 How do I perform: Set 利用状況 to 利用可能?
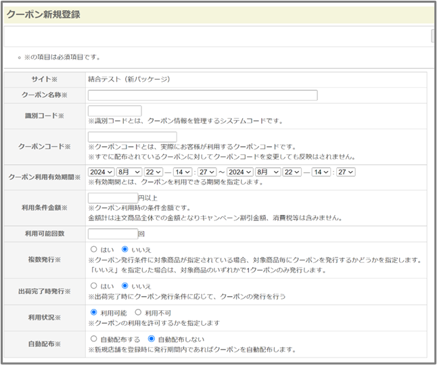(x=93, y=312)
